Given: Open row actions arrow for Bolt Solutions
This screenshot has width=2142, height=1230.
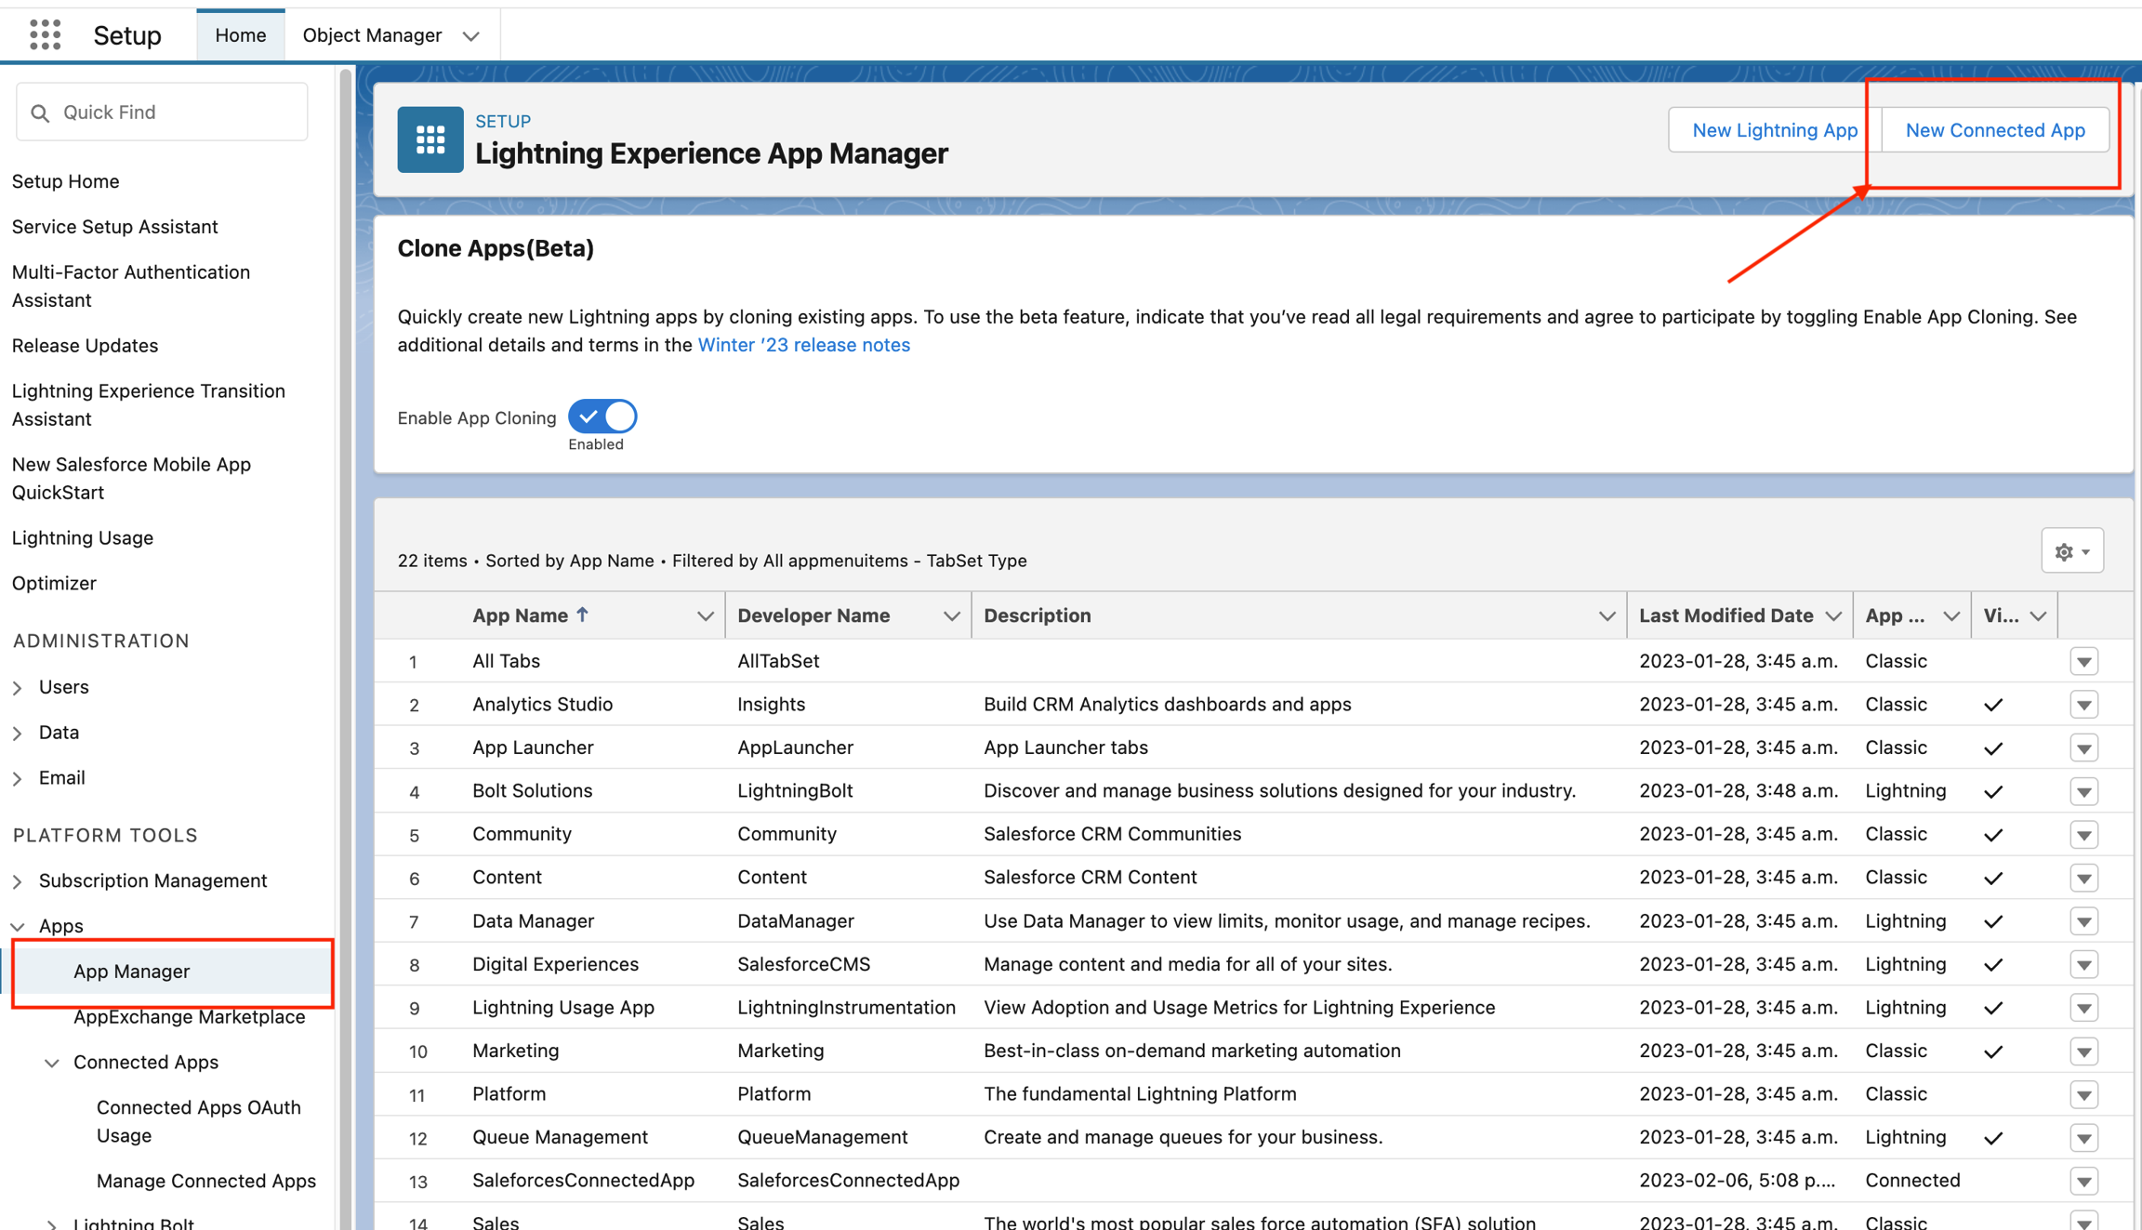Looking at the screenshot, I should coord(2083,791).
